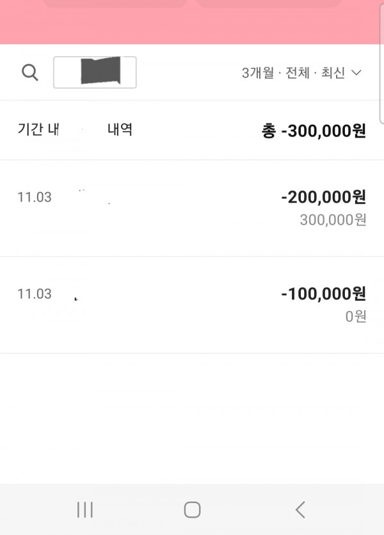Tap the magnifying glass search icon

pyautogui.click(x=30, y=73)
